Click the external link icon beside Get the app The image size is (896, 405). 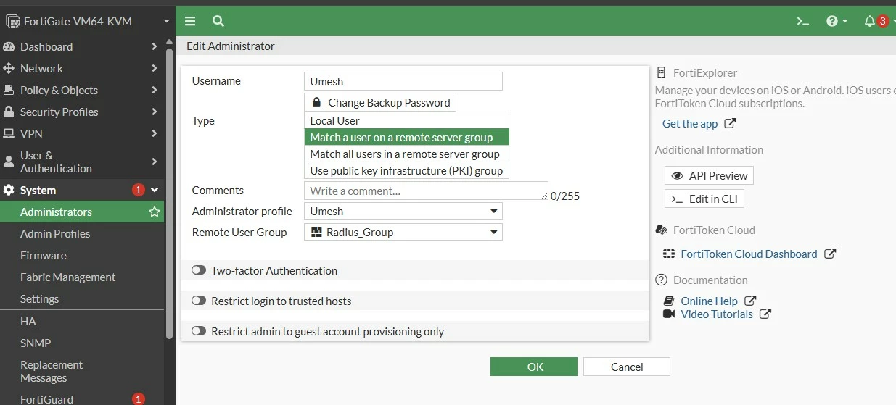coord(731,123)
